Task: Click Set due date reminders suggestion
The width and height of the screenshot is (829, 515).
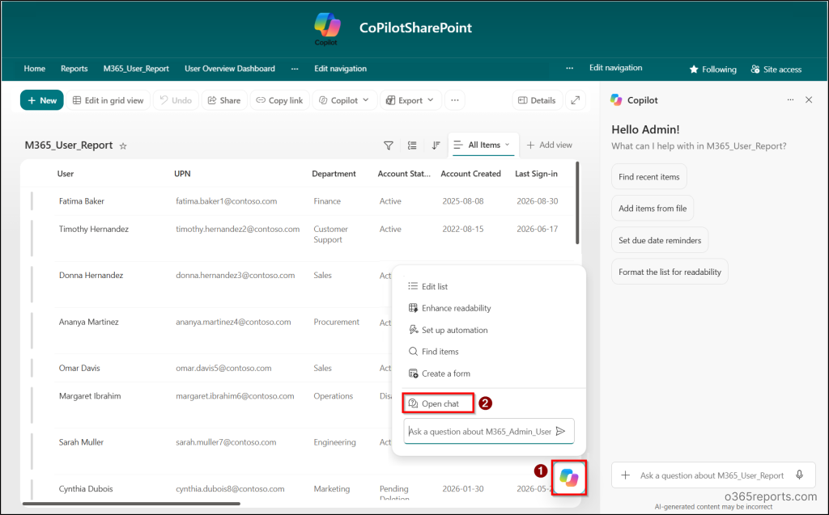Action: coord(660,240)
